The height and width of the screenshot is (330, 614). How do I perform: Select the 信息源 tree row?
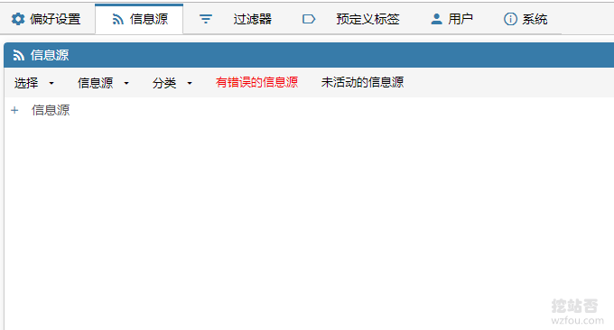coord(51,110)
